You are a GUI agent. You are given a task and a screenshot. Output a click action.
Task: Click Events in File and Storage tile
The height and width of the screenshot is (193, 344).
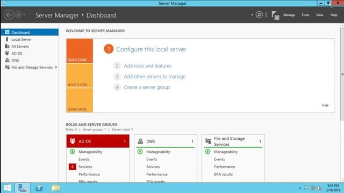(x=219, y=159)
